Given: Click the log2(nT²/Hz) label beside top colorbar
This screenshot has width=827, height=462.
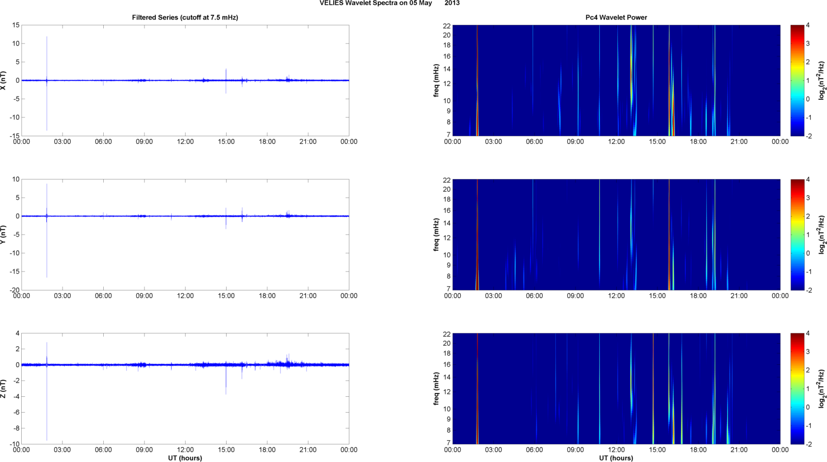Looking at the screenshot, I should coord(822,80).
